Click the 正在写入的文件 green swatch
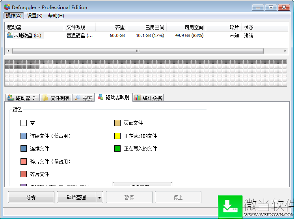 [117, 148]
